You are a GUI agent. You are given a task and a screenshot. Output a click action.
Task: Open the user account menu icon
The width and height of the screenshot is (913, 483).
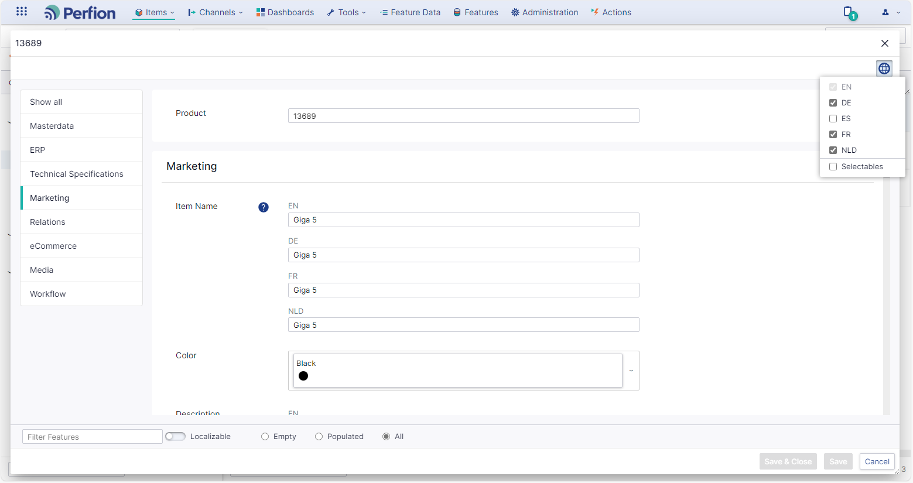(885, 12)
